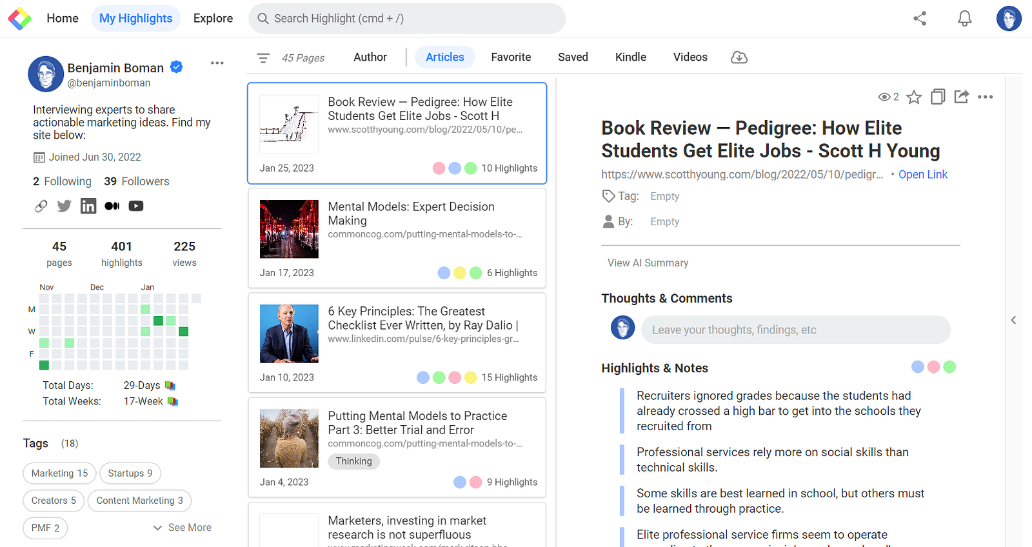Open the website link icon on the profile
Screen dimensions: 1032x547
41,206
